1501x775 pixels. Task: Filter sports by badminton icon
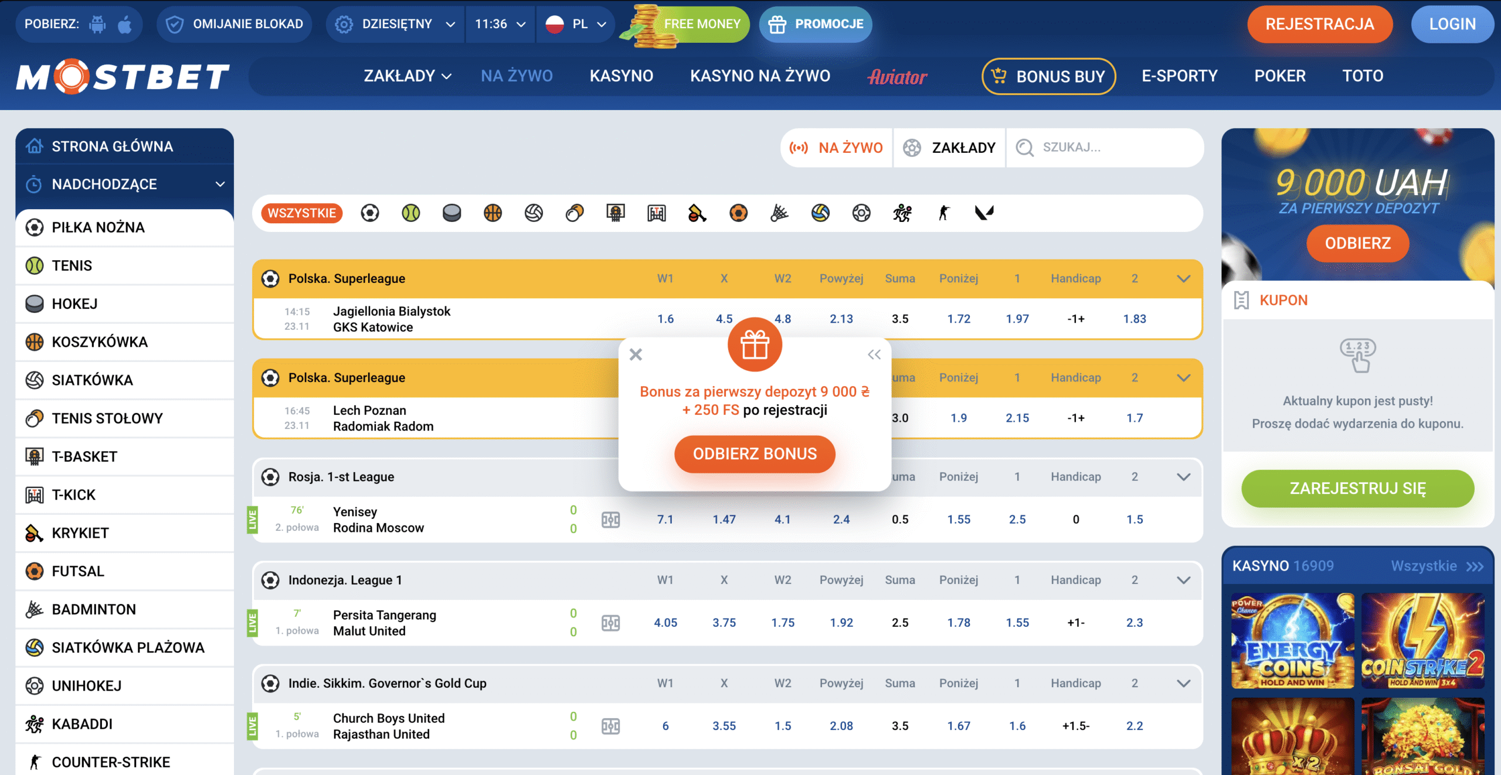(x=779, y=213)
